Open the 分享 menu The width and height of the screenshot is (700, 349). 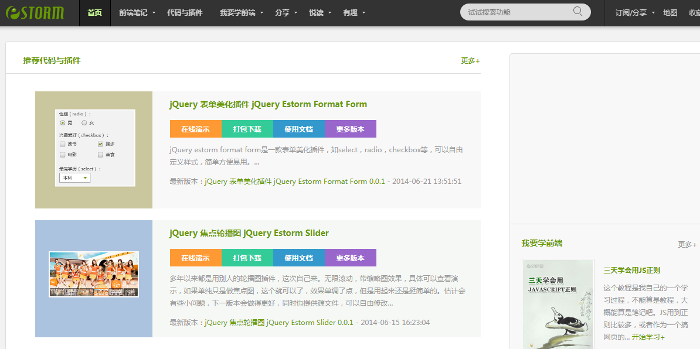point(282,13)
